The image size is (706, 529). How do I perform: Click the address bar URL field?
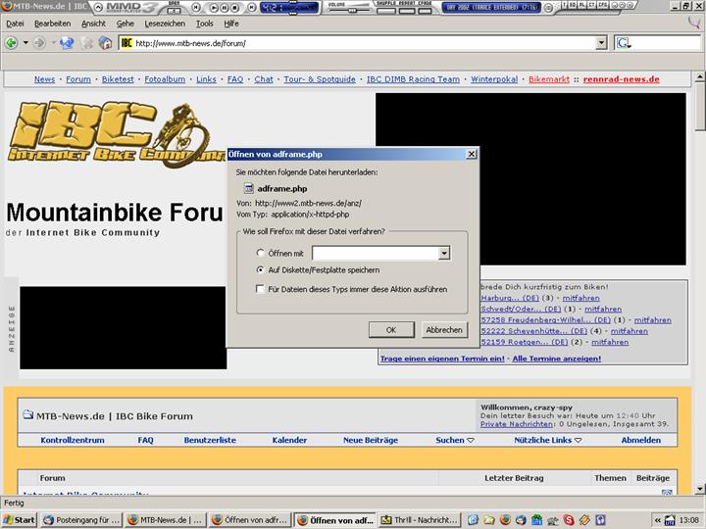363,43
